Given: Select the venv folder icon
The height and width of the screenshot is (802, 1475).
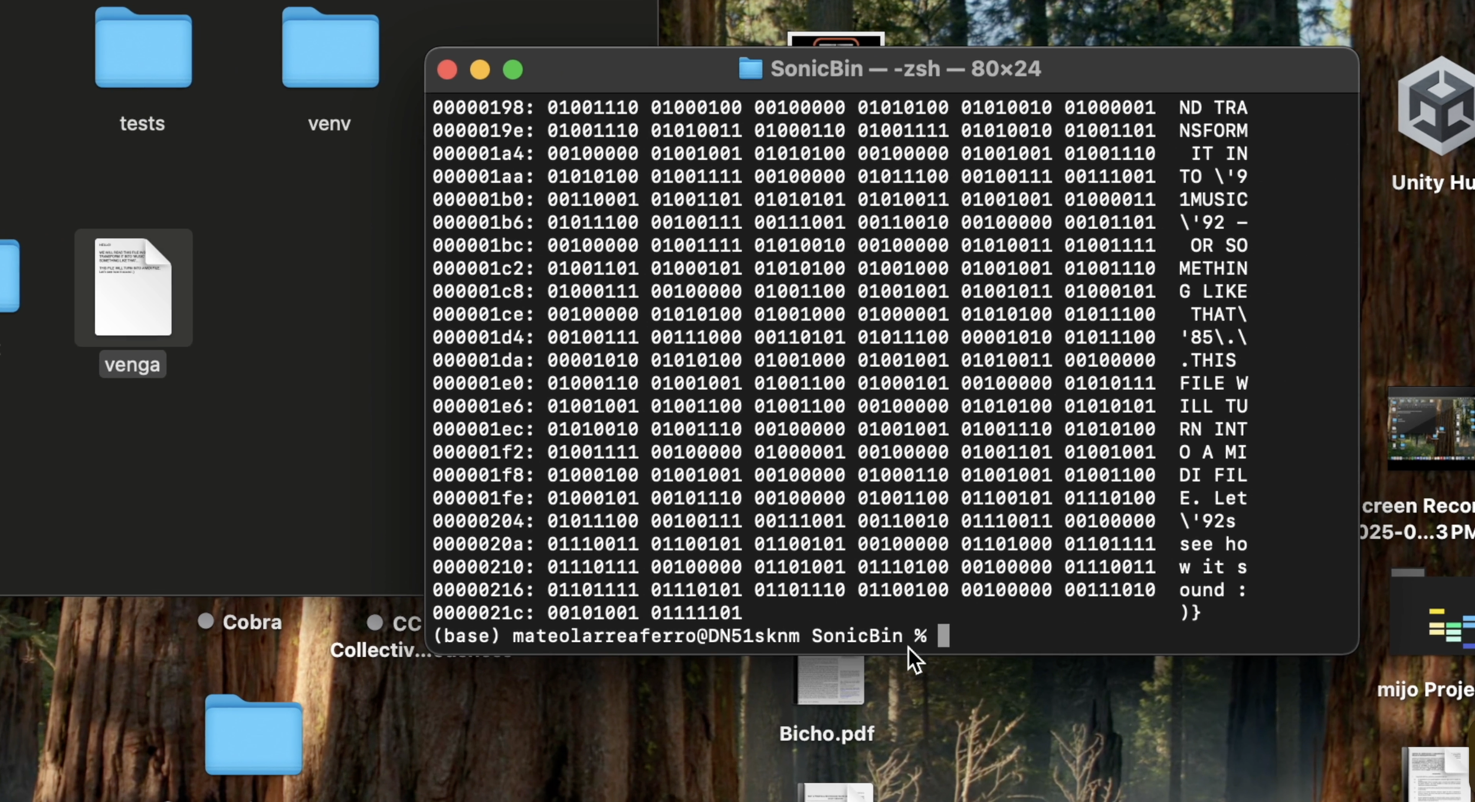Looking at the screenshot, I should (330, 48).
